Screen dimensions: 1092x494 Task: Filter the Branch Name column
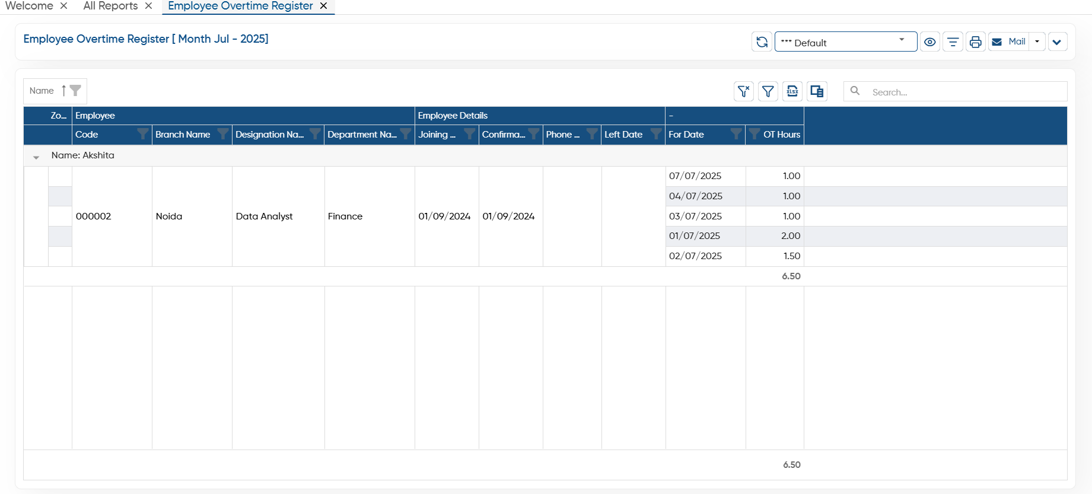223,134
